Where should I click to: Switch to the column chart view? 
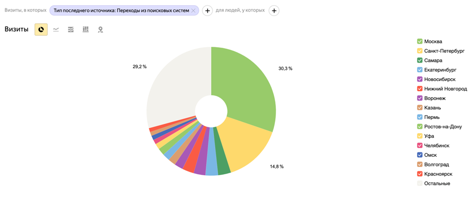coord(85,30)
